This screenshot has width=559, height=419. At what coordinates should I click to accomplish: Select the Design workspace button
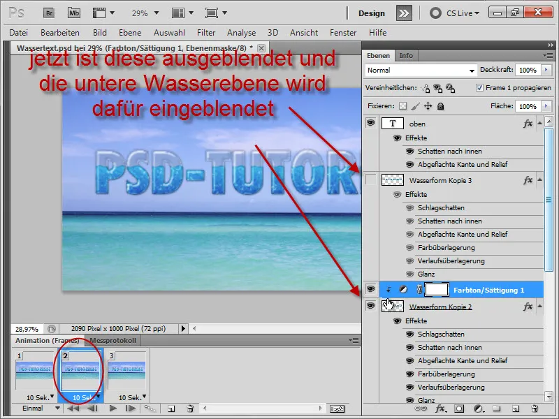(x=372, y=13)
